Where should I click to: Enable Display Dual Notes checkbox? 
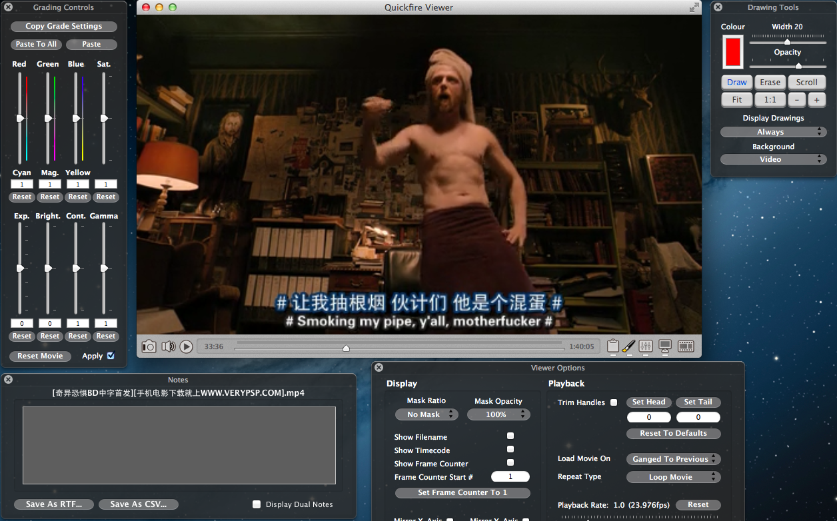pos(257,504)
